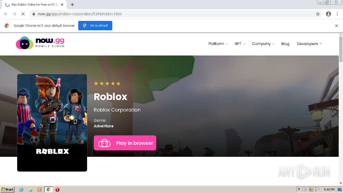Open a new browser tab
343x193 pixels.
point(72,5)
